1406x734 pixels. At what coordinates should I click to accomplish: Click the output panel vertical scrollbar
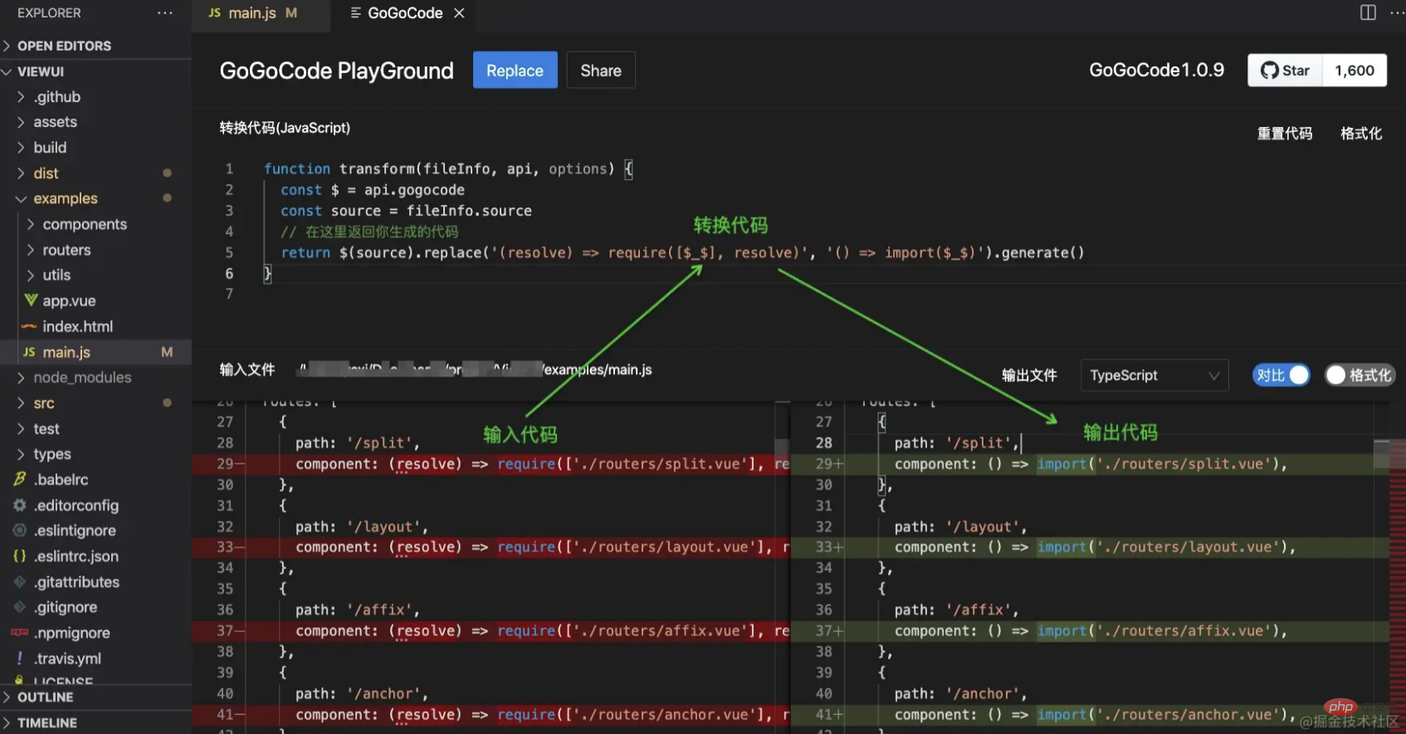1381,454
